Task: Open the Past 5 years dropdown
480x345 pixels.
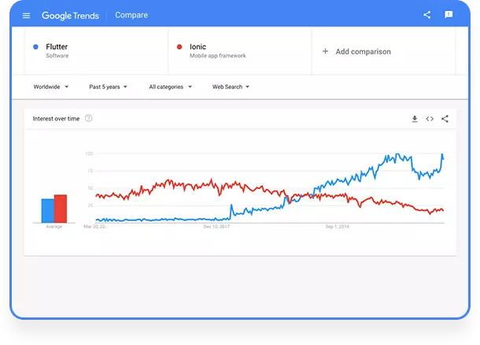Action: (108, 87)
